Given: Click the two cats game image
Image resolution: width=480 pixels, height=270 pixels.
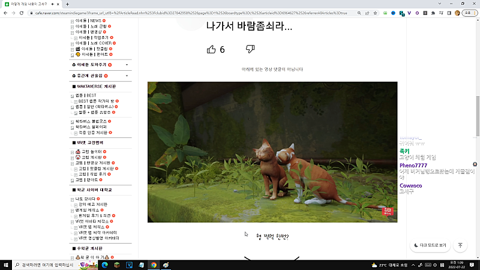Looking at the screenshot, I should tap(272, 152).
